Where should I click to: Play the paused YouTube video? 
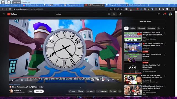tap(12, 80)
